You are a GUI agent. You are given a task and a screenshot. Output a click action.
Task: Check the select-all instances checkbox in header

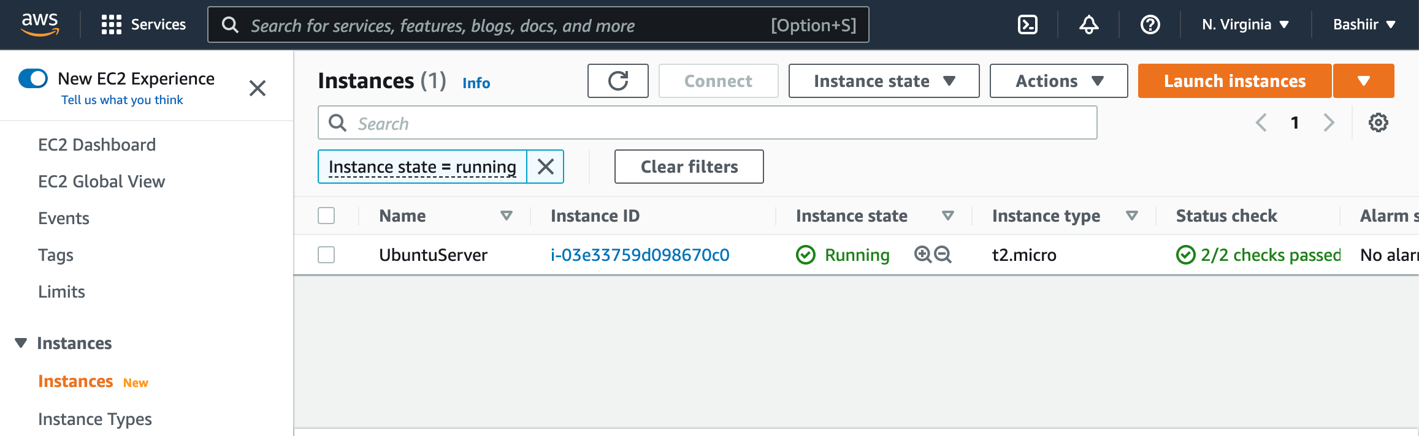pyautogui.click(x=326, y=216)
